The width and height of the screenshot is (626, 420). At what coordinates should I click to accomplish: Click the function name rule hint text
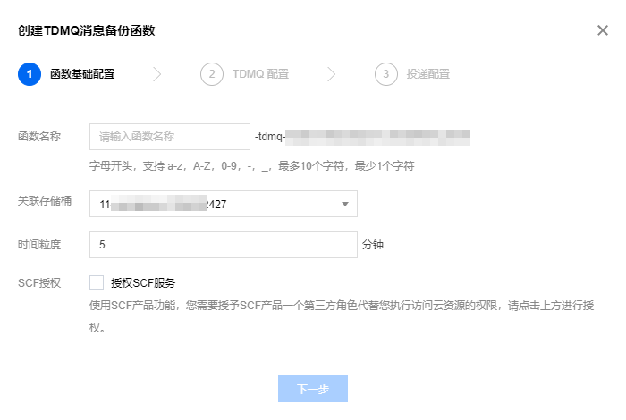pyautogui.click(x=252, y=166)
